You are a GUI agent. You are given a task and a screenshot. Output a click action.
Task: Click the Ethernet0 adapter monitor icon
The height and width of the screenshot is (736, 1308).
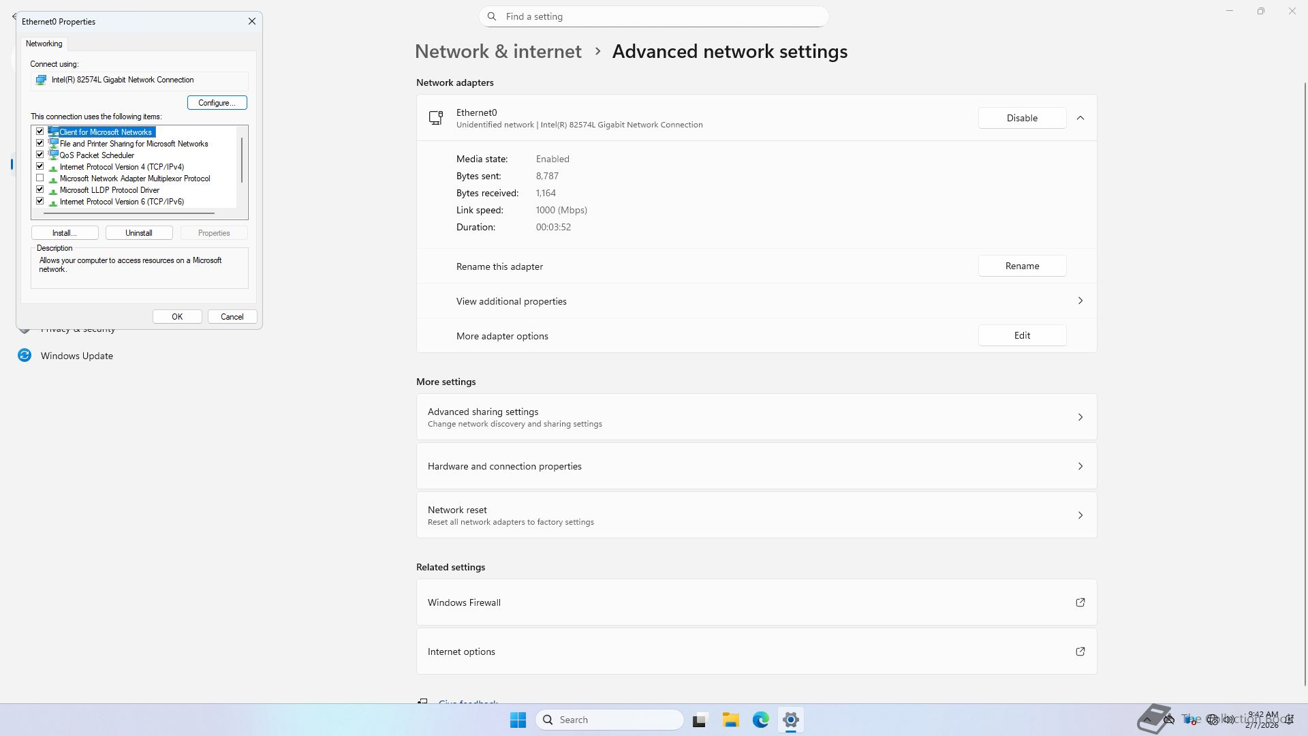click(436, 118)
